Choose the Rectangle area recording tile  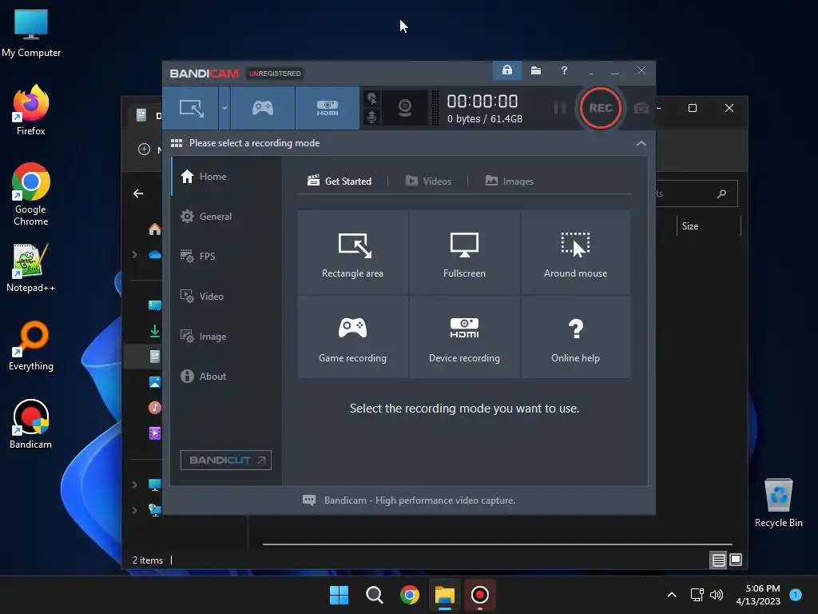pyautogui.click(x=352, y=253)
